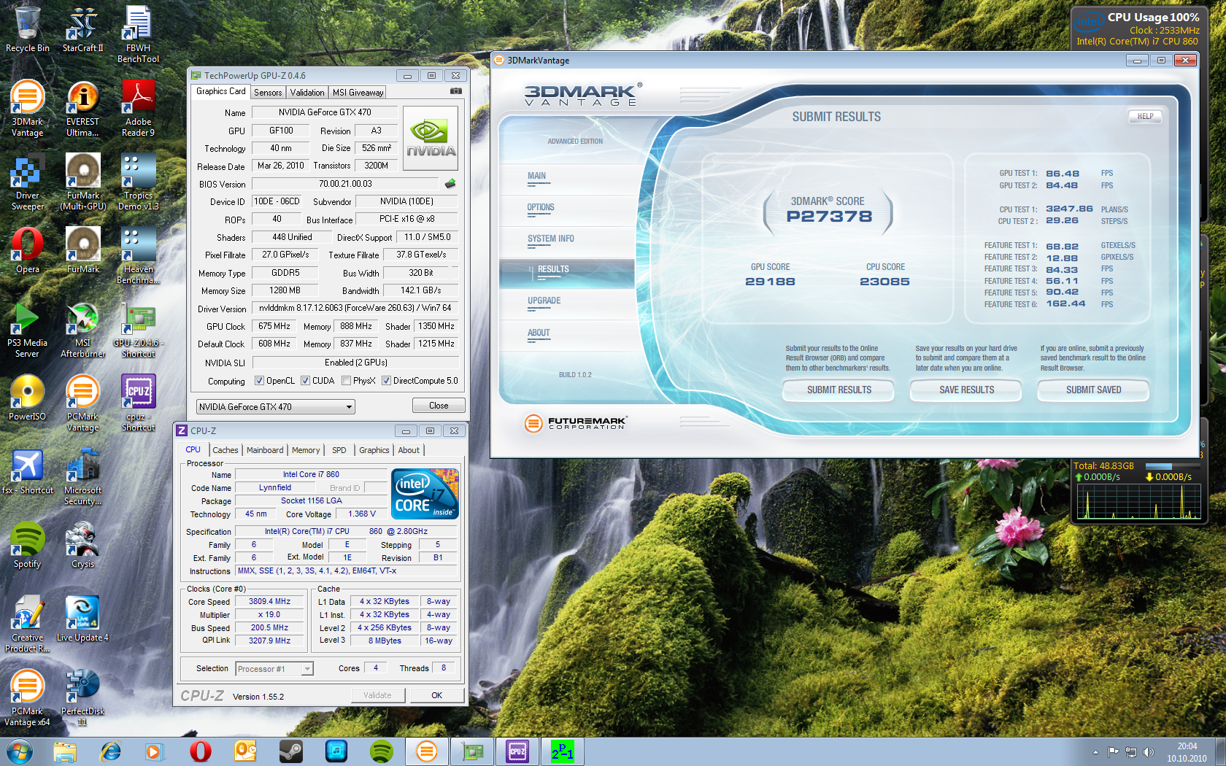1226x766 pixels.
Task: Open SPD tab in CPU-Z
Action: 339,450
